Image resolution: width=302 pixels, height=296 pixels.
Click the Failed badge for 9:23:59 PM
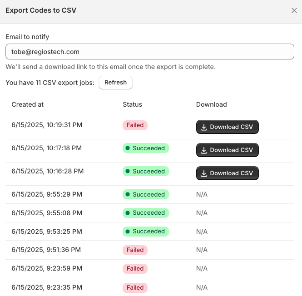(135, 268)
